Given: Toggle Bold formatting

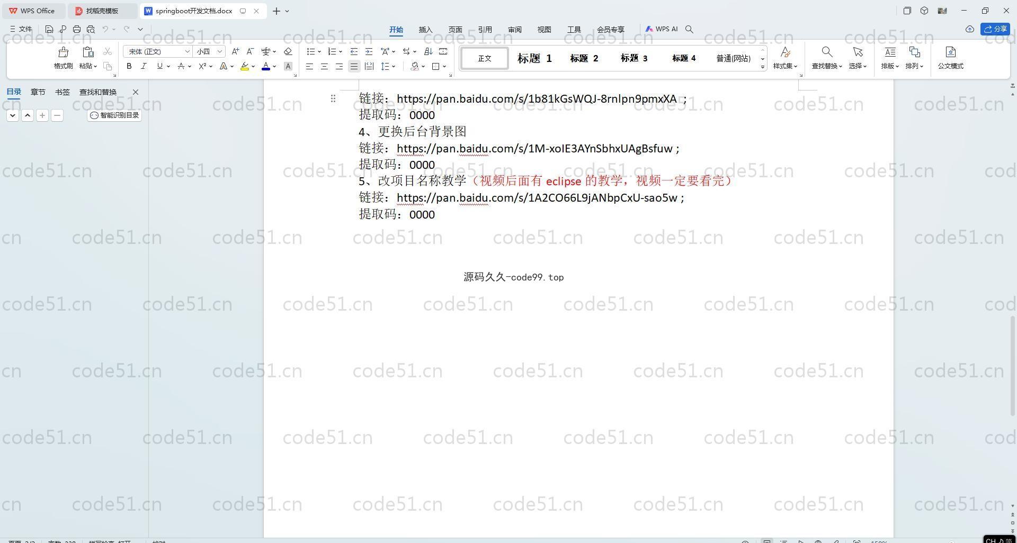Looking at the screenshot, I should pos(129,66).
